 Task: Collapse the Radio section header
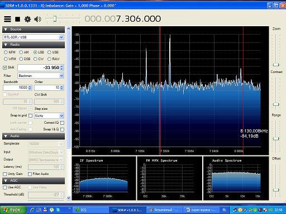tap(34, 45)
